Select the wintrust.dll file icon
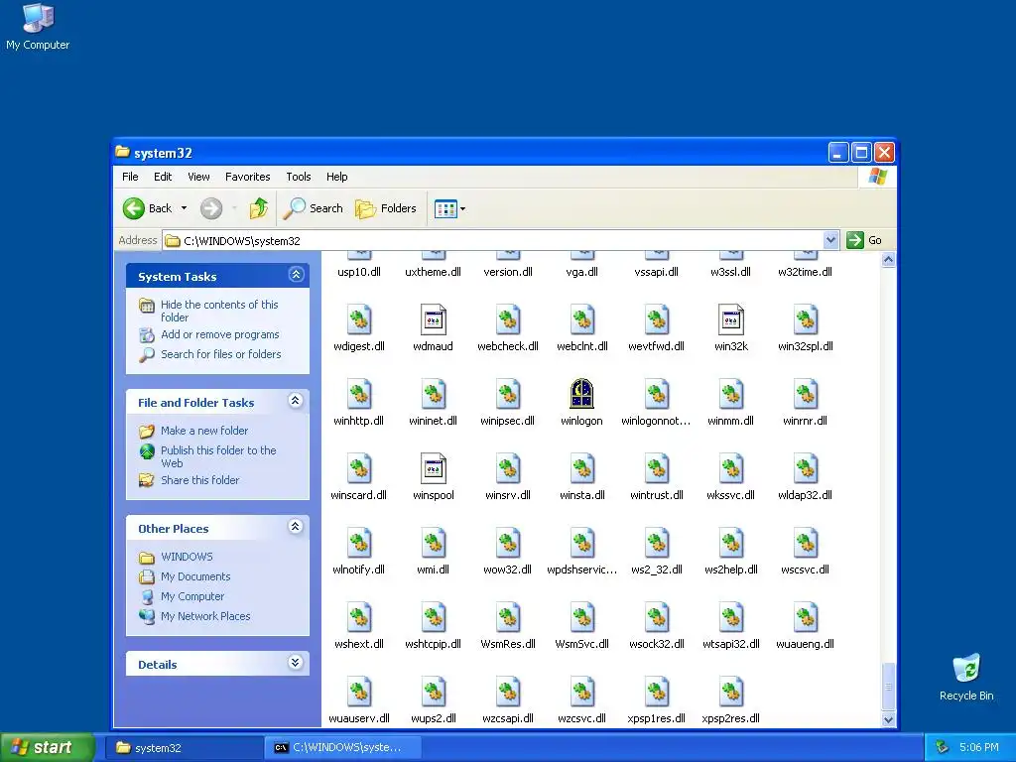Image resolution: width=1016 pixels, height=762 pixels. click(x=657, y=468)
